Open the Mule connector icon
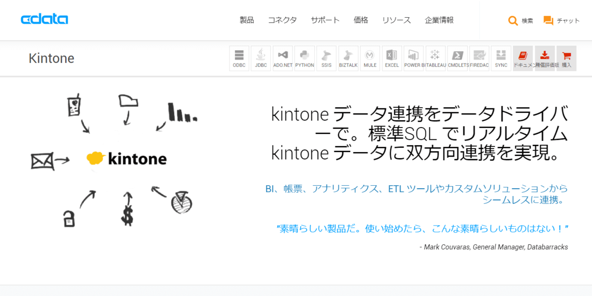 (x=370, y=58)
